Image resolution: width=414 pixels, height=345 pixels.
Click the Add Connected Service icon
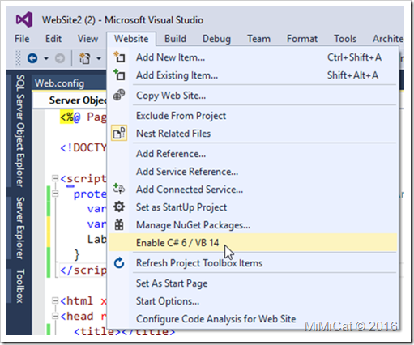click(119, 189)
